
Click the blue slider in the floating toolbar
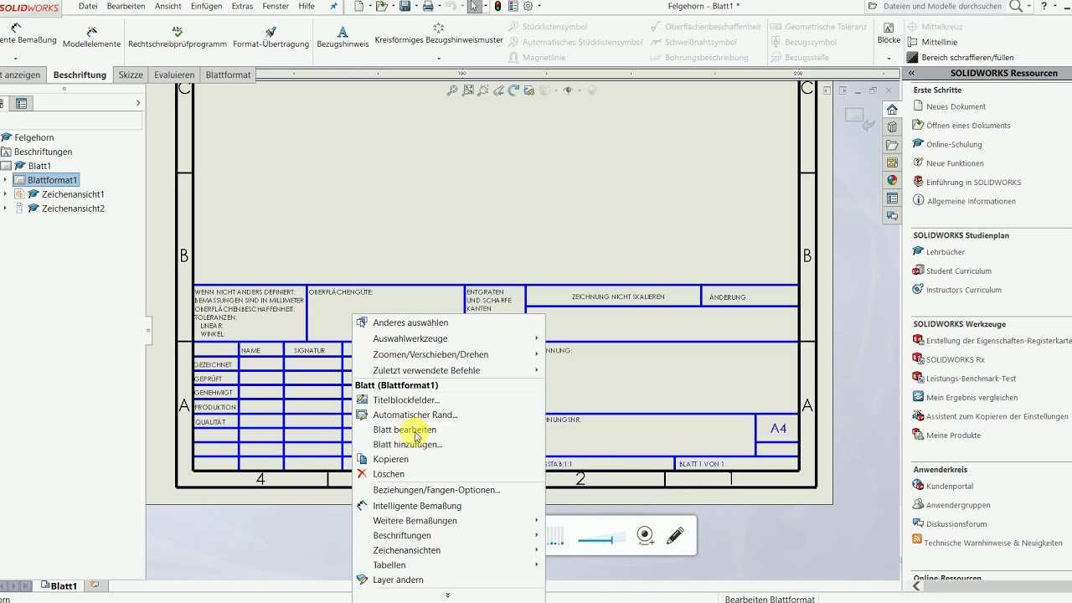tap(595, 540)
